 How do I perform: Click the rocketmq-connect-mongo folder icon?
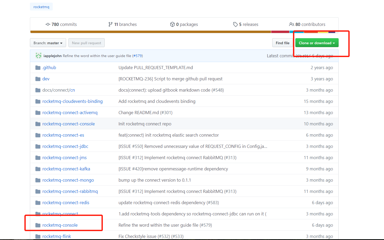(x=38, y=180)
